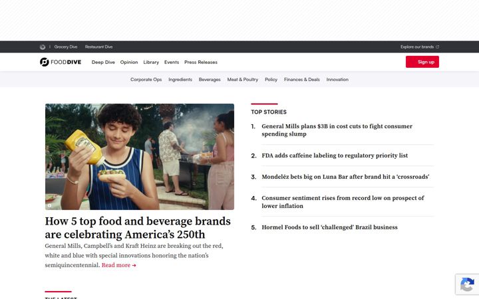Click the TOP STORIES heading

[269, 112]
